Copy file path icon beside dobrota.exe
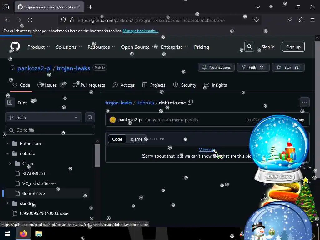 [x=190, y=102]
